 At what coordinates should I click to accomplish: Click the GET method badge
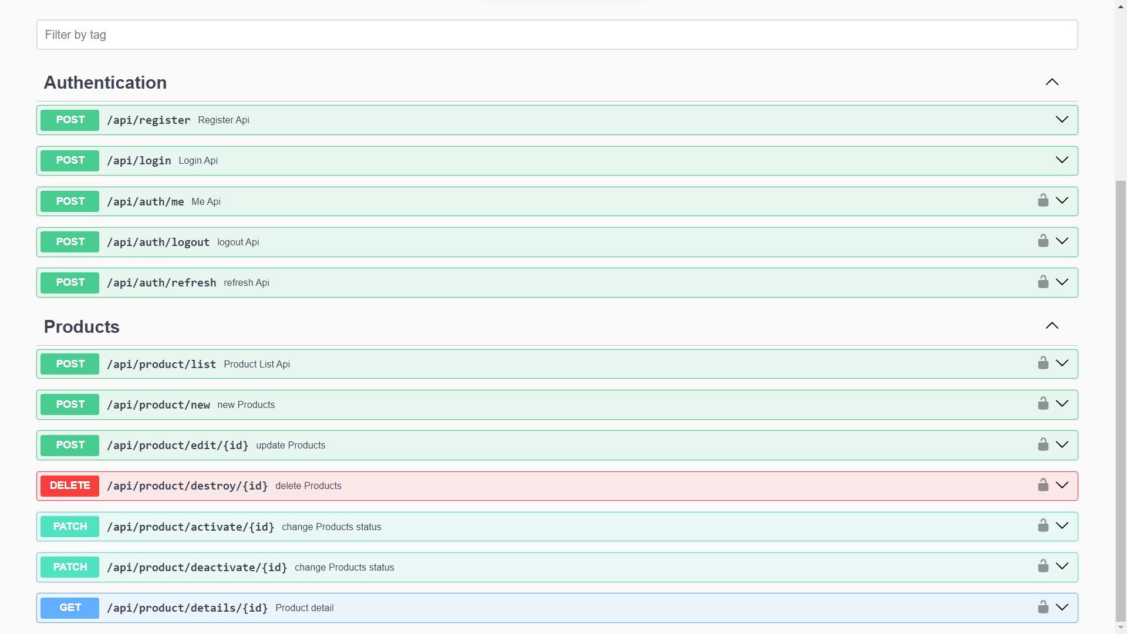(x=70, y=608)
